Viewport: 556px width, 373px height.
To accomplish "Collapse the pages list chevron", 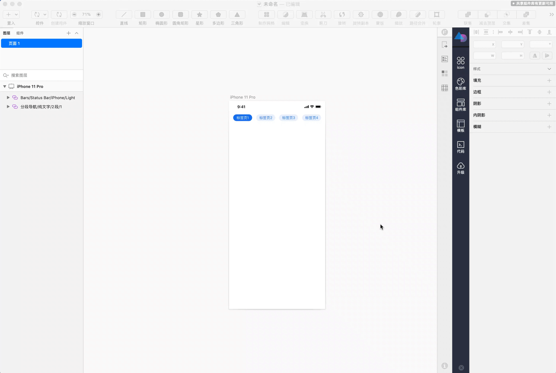I will [76, 33].
